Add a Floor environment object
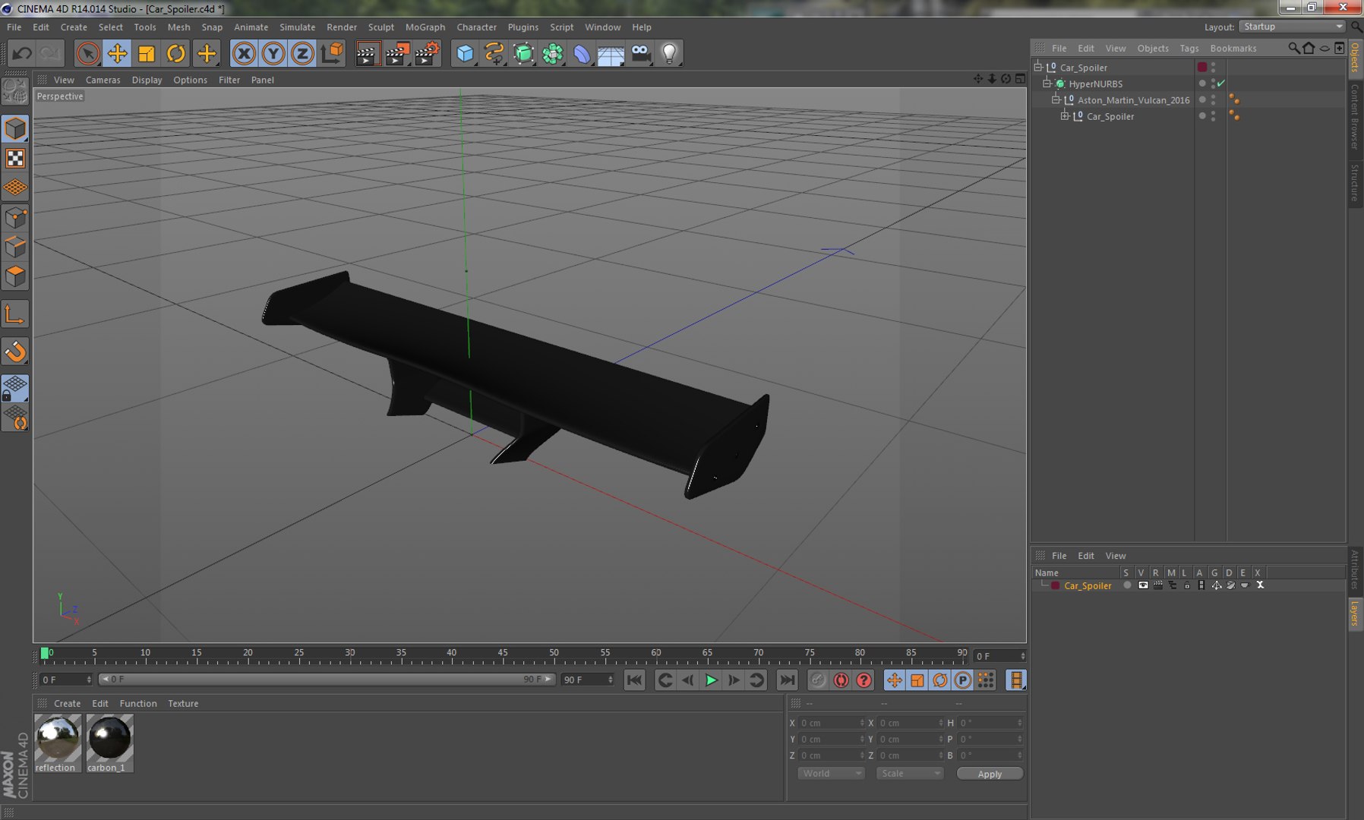The image size is (1364, 820). coord(611,53)
